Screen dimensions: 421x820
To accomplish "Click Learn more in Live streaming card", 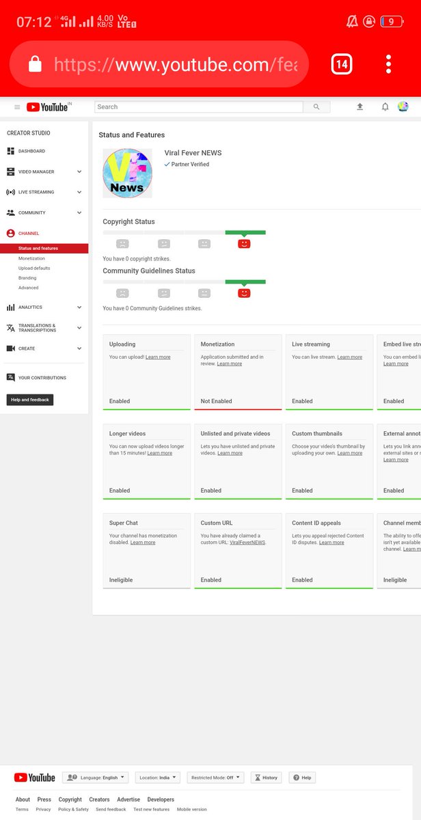I will (350, 357).
